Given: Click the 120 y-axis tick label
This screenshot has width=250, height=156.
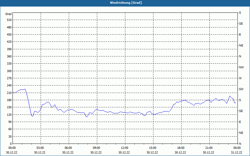Looking at the screenshot, I should click(9, 115).
